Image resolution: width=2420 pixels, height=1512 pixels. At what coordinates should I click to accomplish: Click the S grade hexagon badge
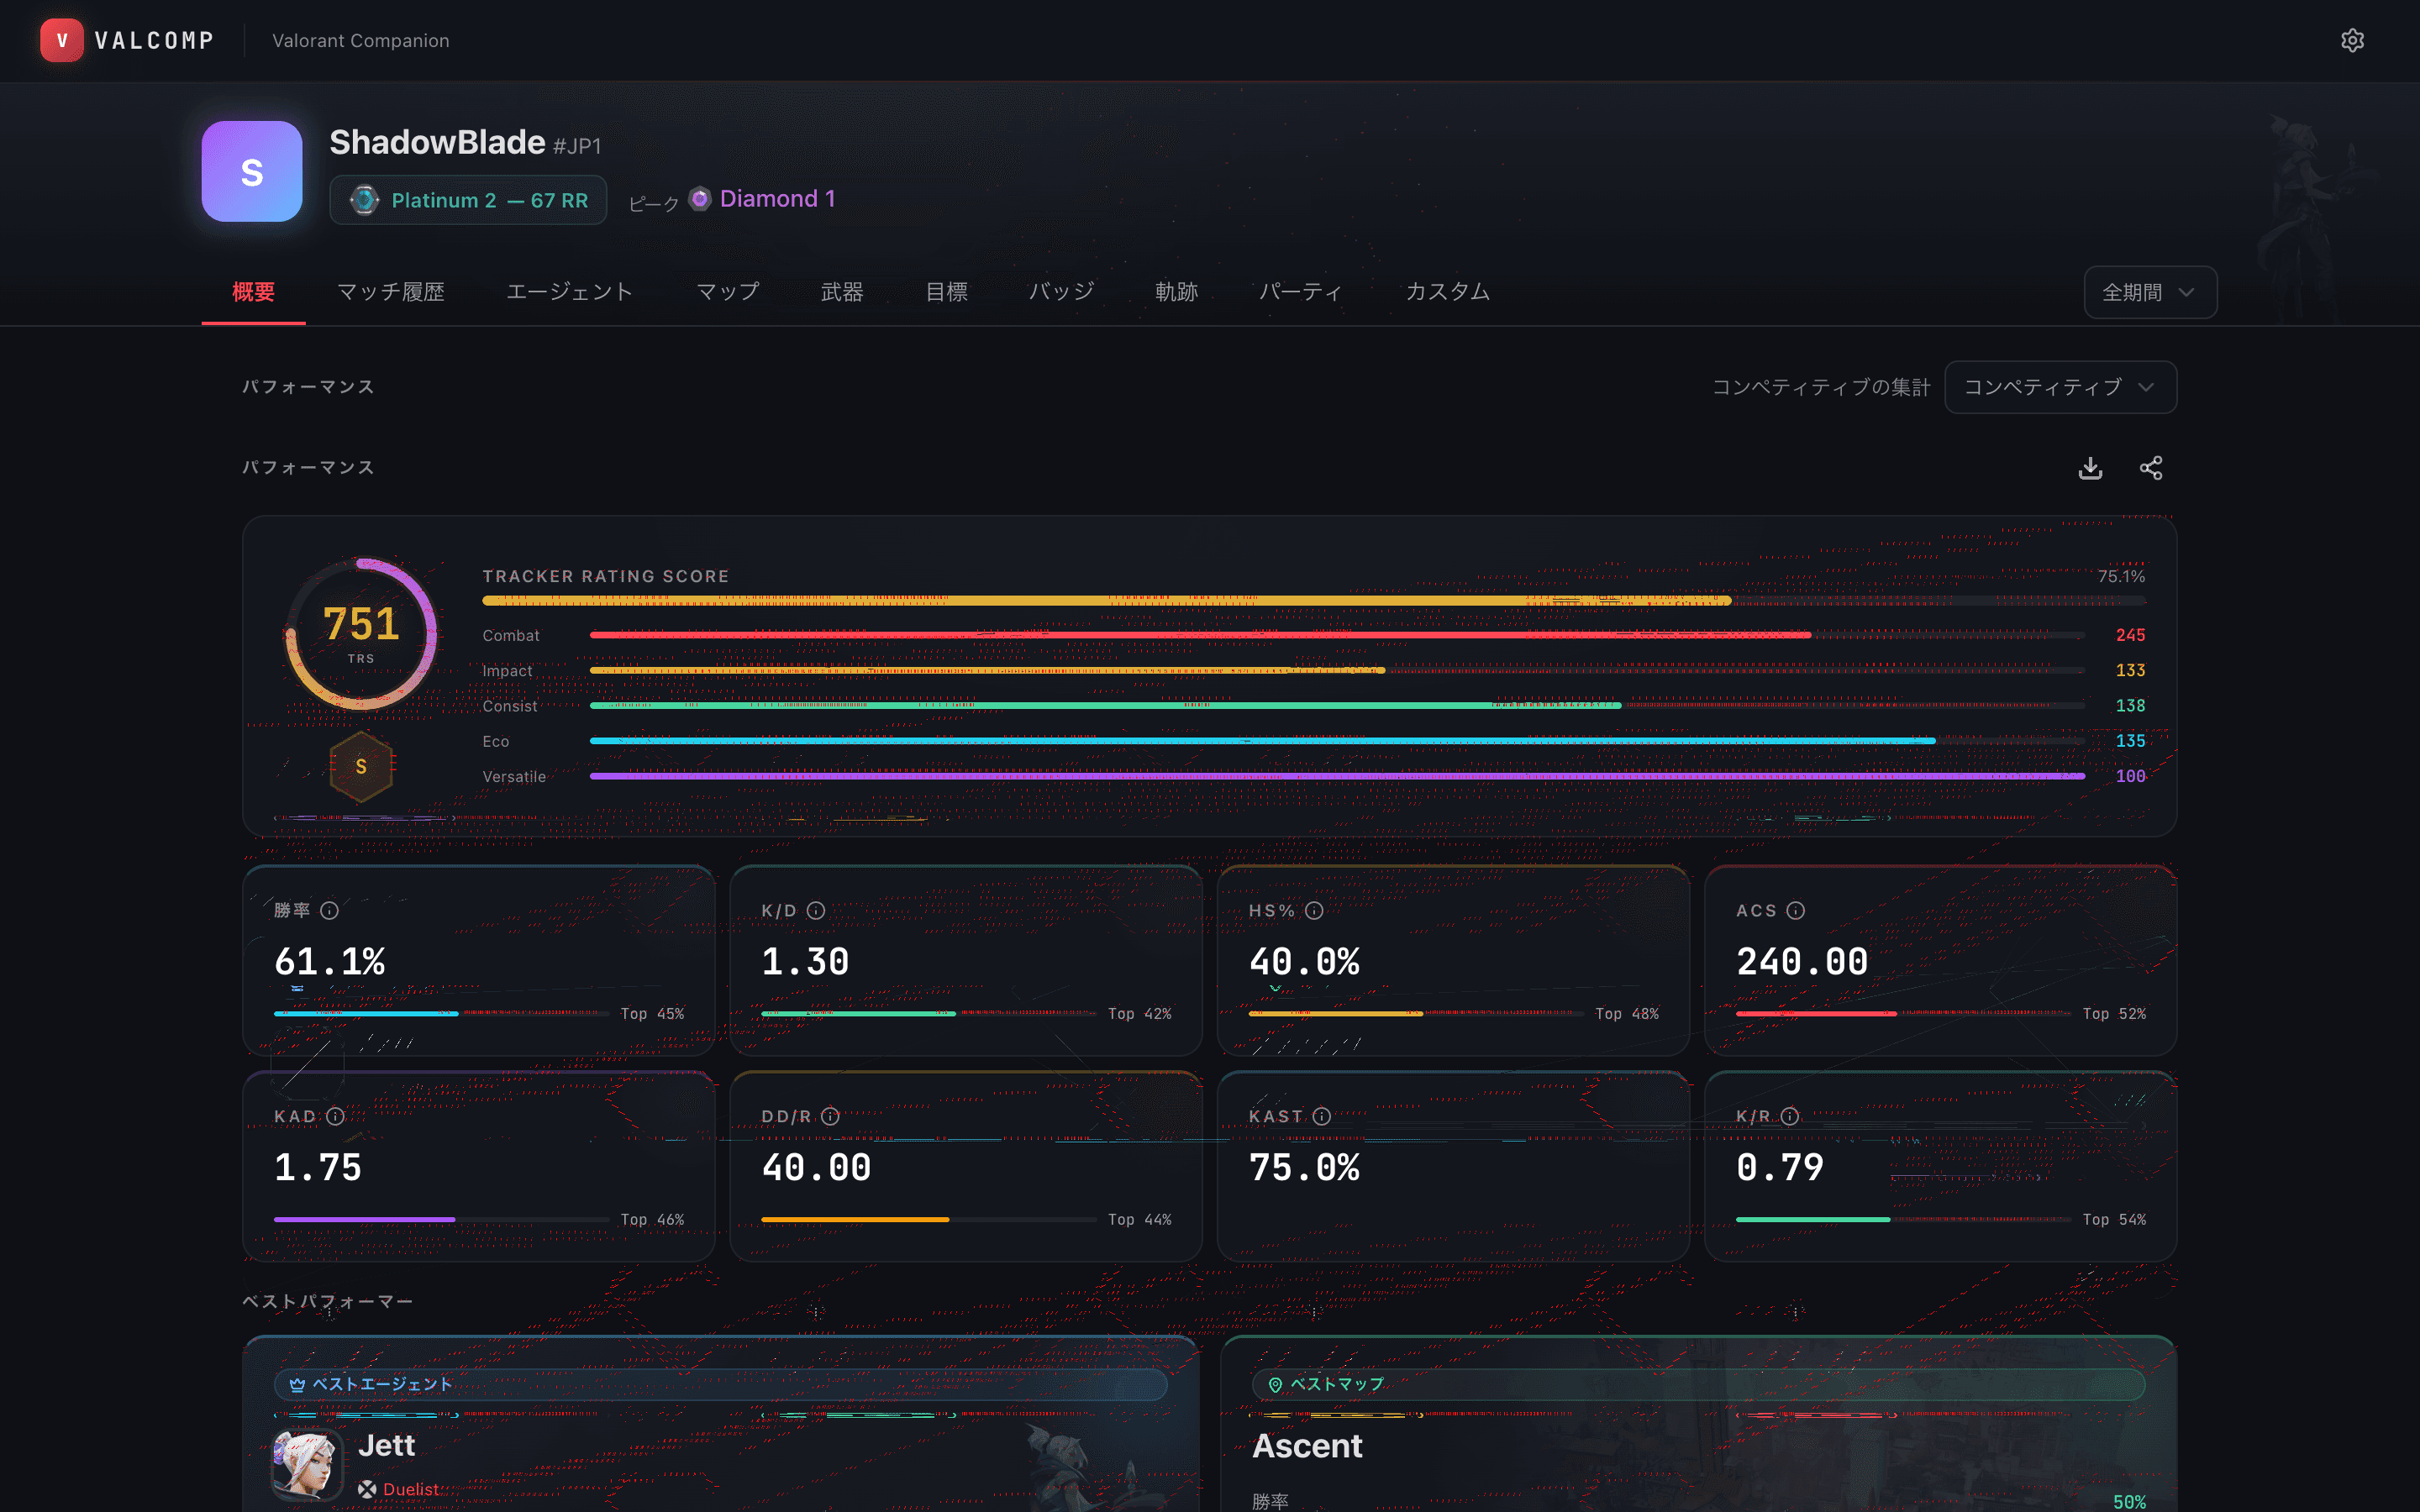coord(361,767)
